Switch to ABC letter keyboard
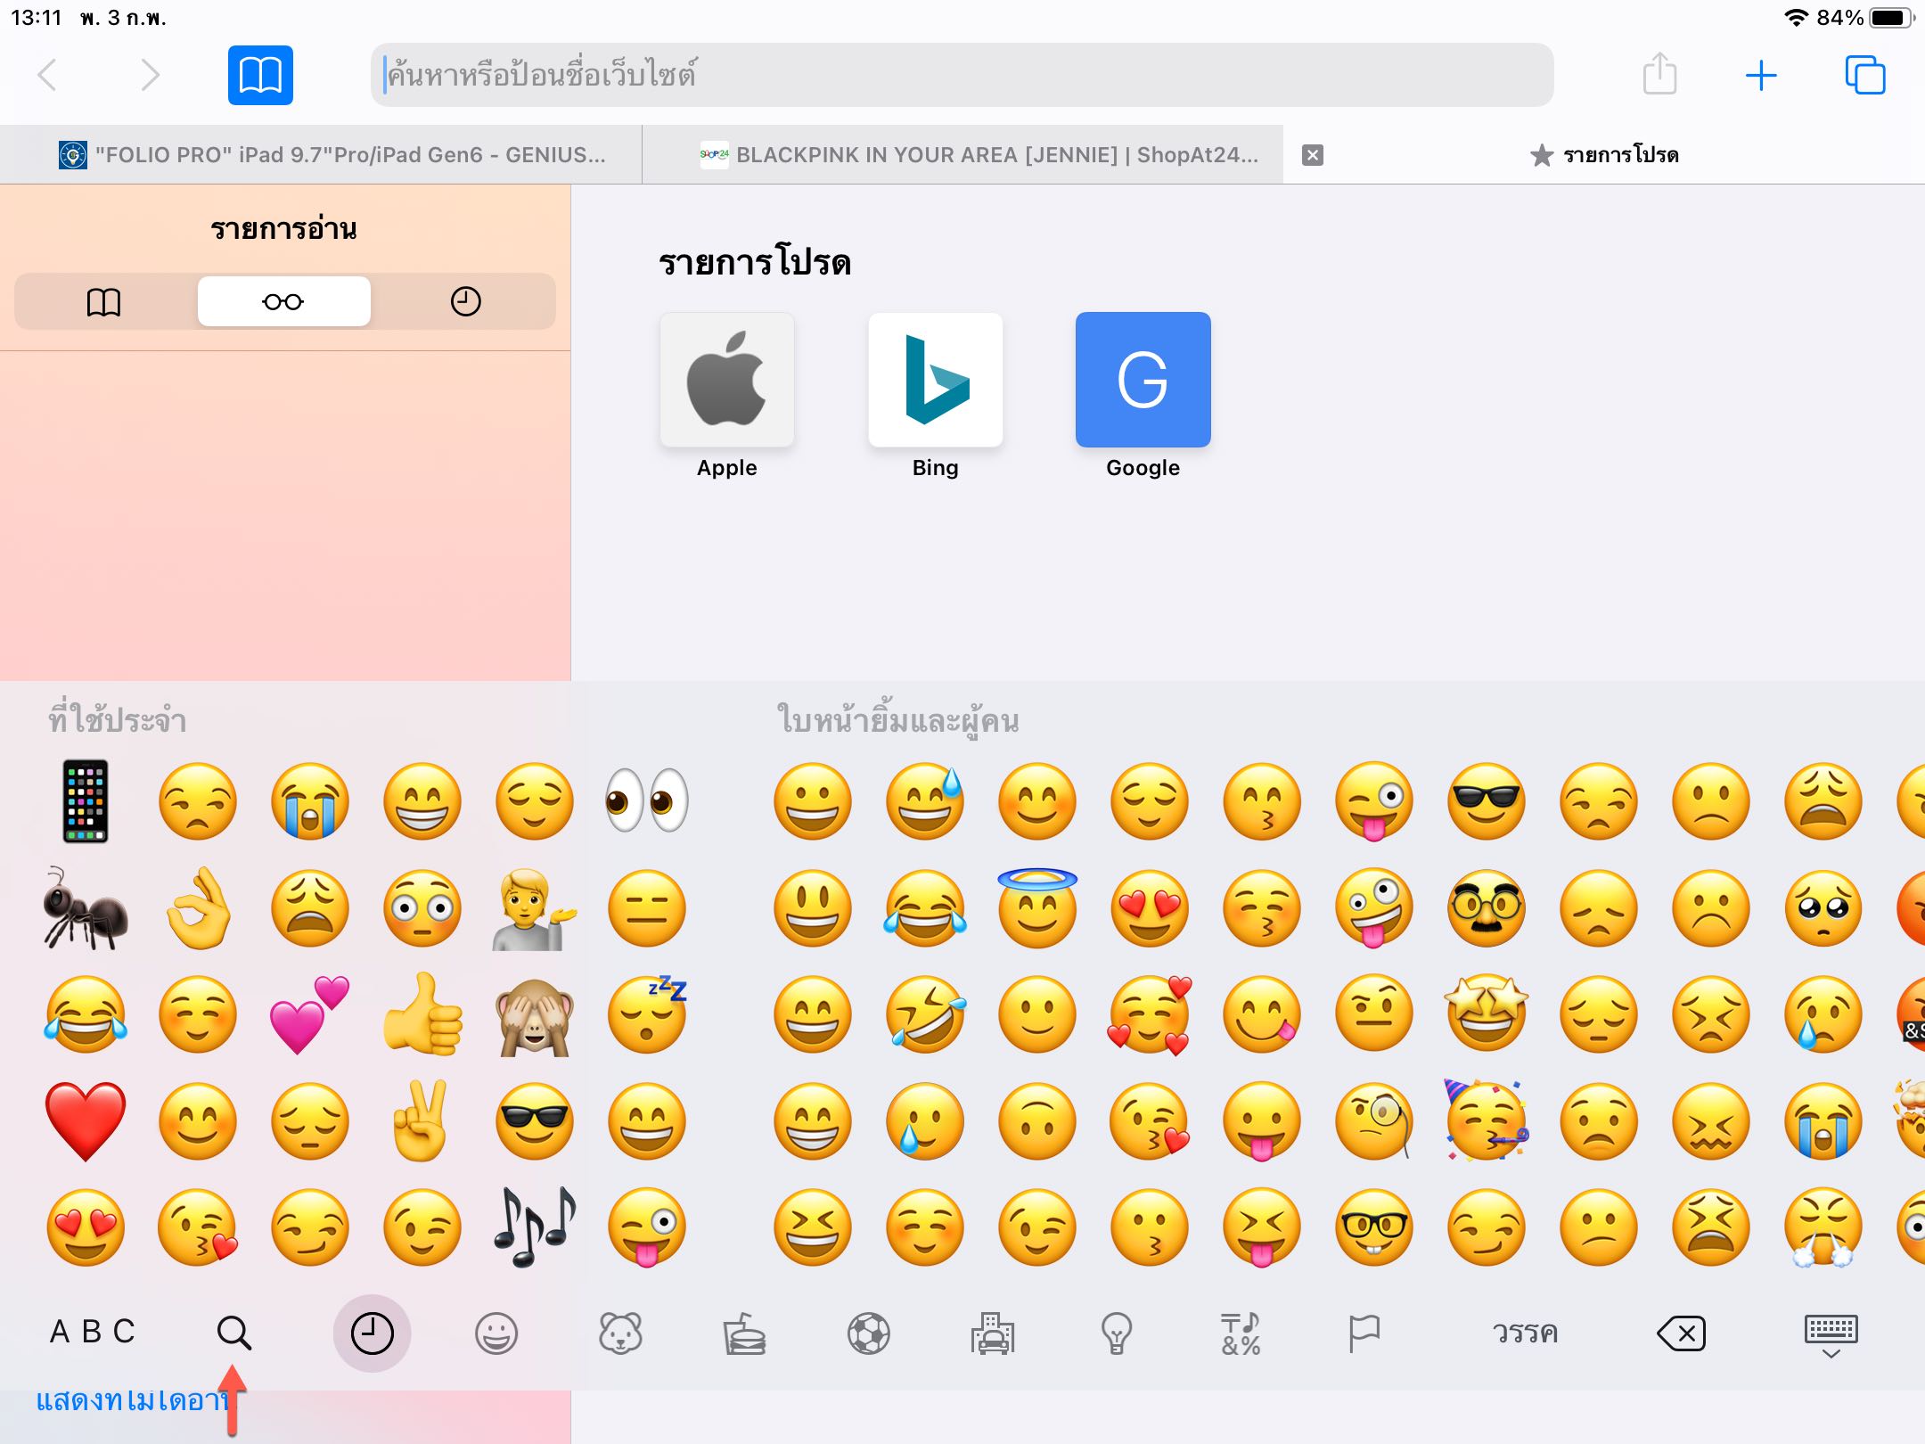 (x=92, y=1333)
